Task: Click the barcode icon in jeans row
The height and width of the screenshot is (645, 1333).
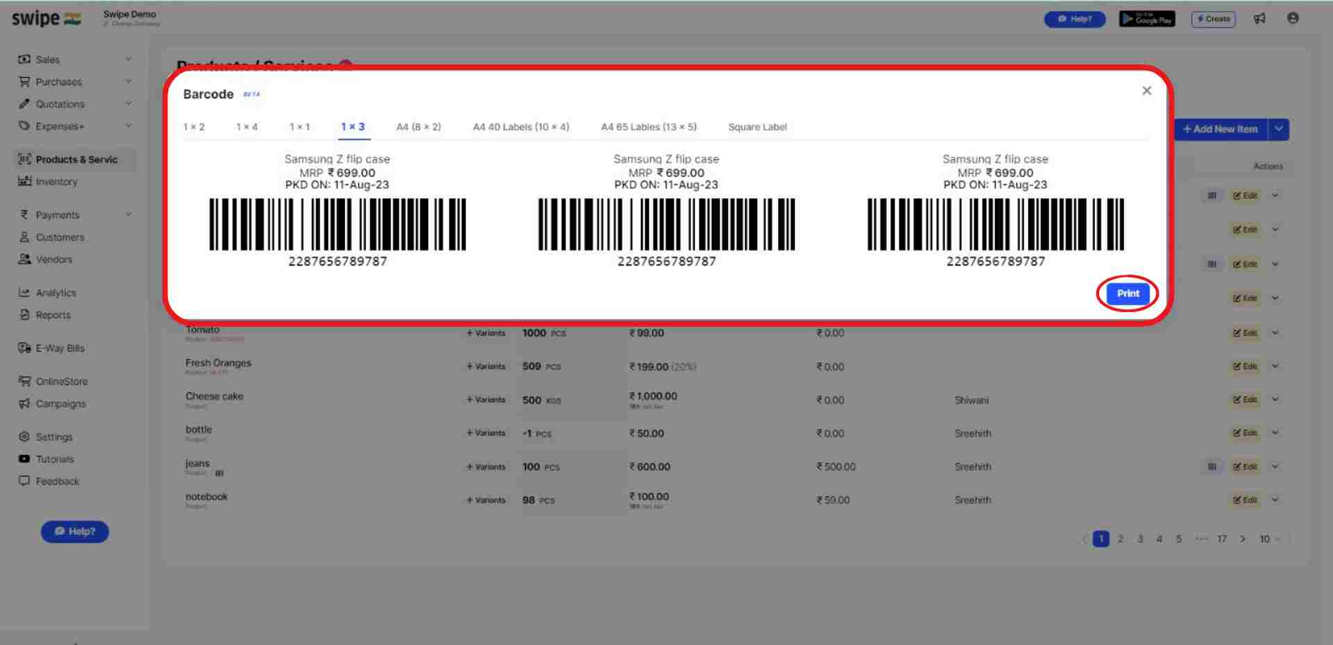Action: 1212,467
